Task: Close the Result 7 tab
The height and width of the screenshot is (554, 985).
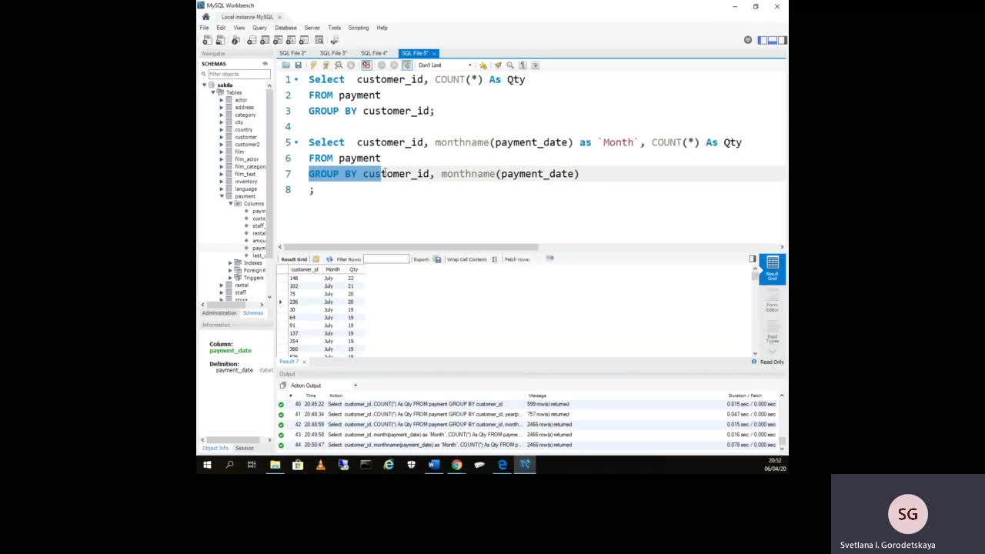Action: [304, 362]
